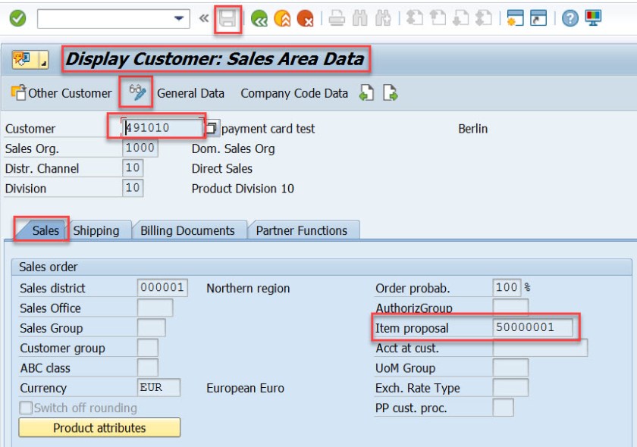Click the next tab page icon
Viewport: 637px width, 447px height.
390,93
